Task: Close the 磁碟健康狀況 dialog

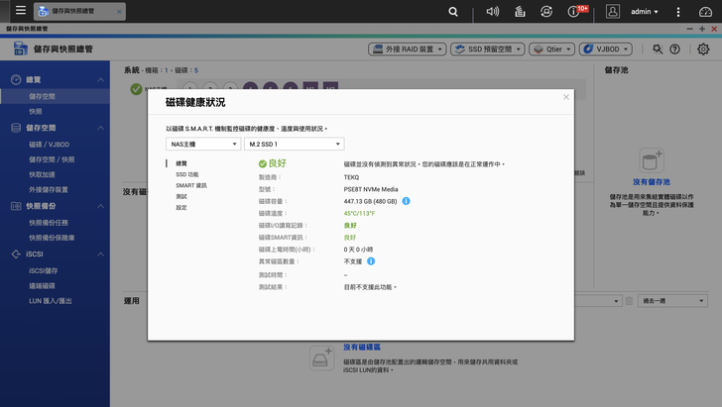Action: point(566,97)
